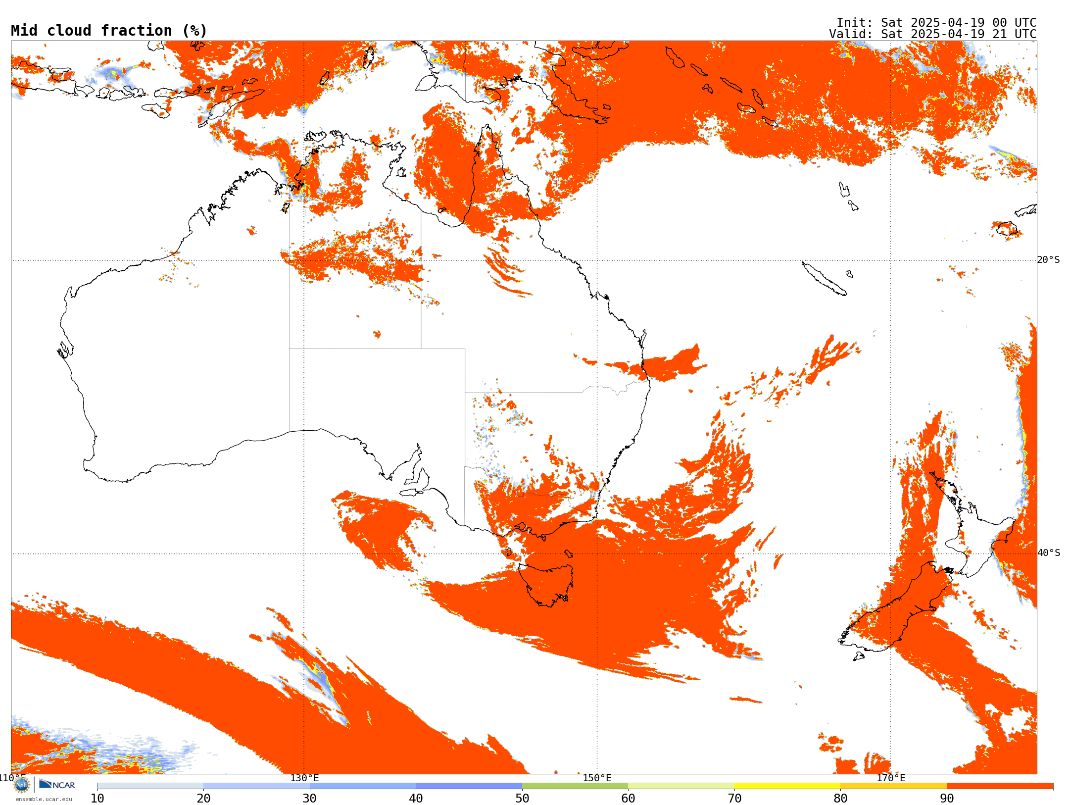Click the NSF logo icon

click(22, 785)
